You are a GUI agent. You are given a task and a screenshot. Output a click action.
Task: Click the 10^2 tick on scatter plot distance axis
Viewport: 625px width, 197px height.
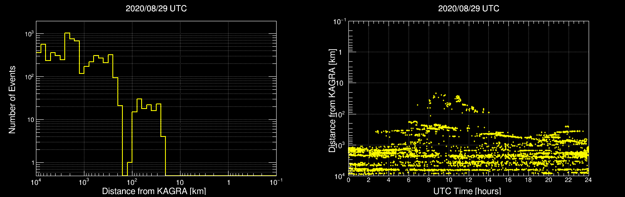tap(340, 114)
